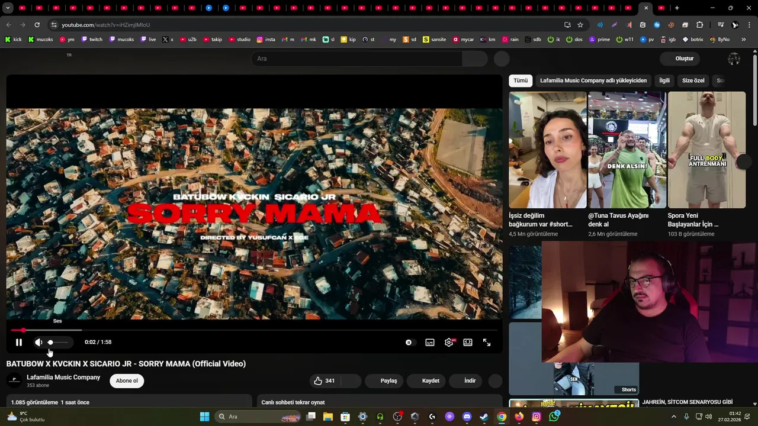Open the Full Body Antrenmanı short
Image resolution: width=758 pixels, height=426 pixels.
pyautogui.click(x=706, y=150)
